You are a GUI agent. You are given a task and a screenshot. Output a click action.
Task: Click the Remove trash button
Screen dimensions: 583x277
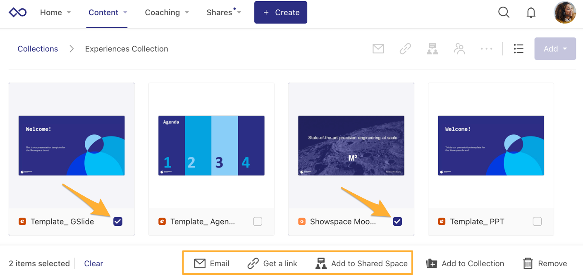click(545, 263)
